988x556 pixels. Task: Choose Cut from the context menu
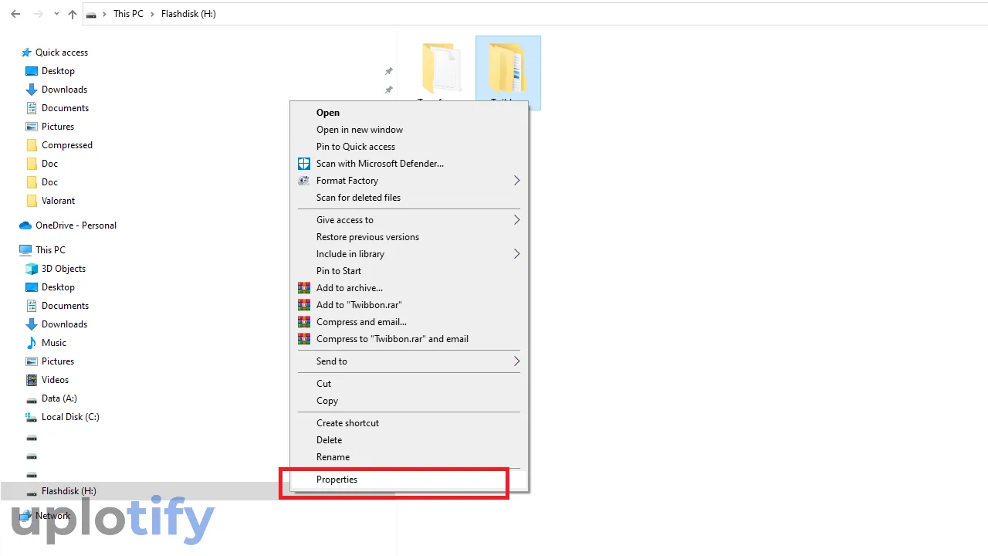point(323,384)
